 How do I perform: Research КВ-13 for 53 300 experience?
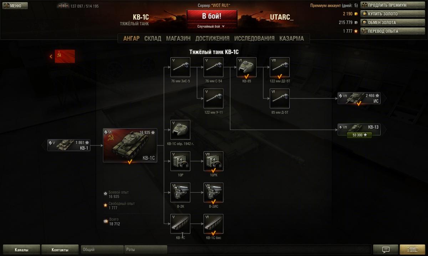tap(360, 135)
